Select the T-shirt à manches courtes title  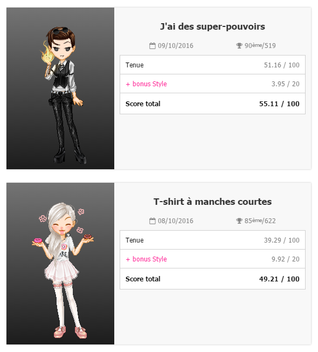(x=212, y=202)
